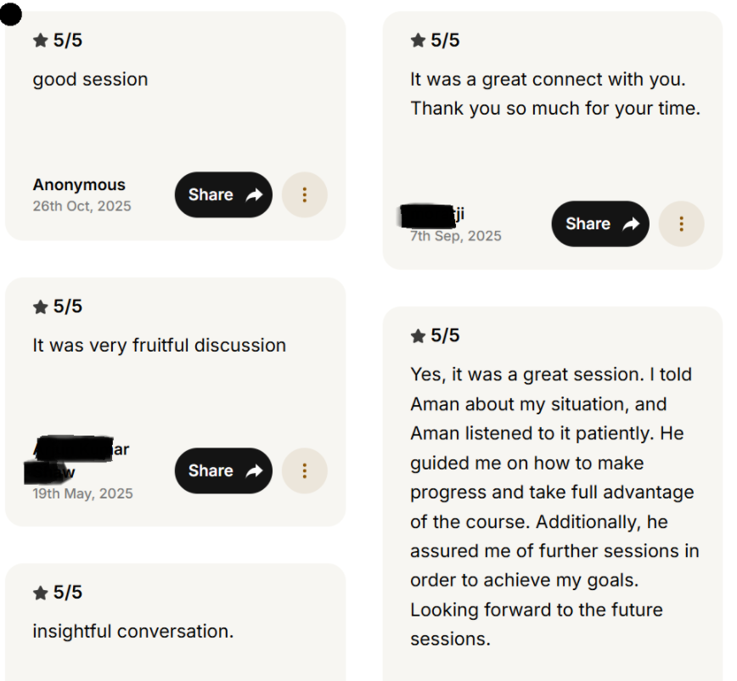
Task: Open the three-dot menu on the 'good session' review
Action: pyautogui.click(x=304, y=194)
